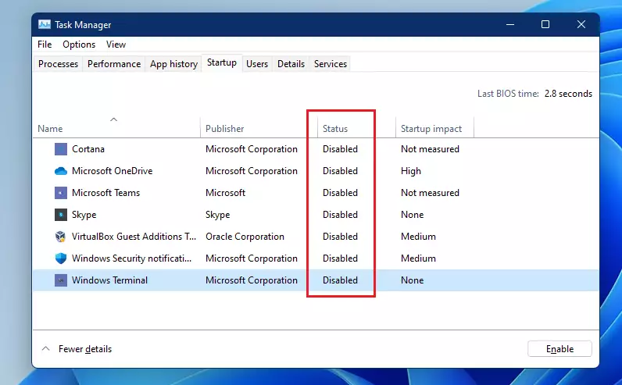The image size is (622, 385).
Task: Switch to the Processes tab
Action: [59, 64]
